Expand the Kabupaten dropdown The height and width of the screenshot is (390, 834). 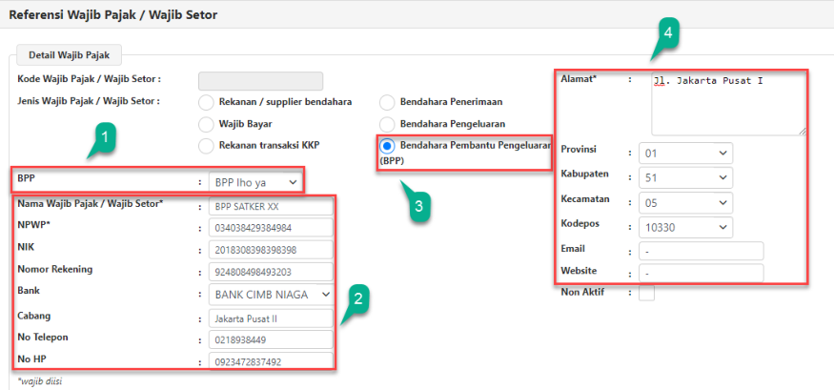686,177
